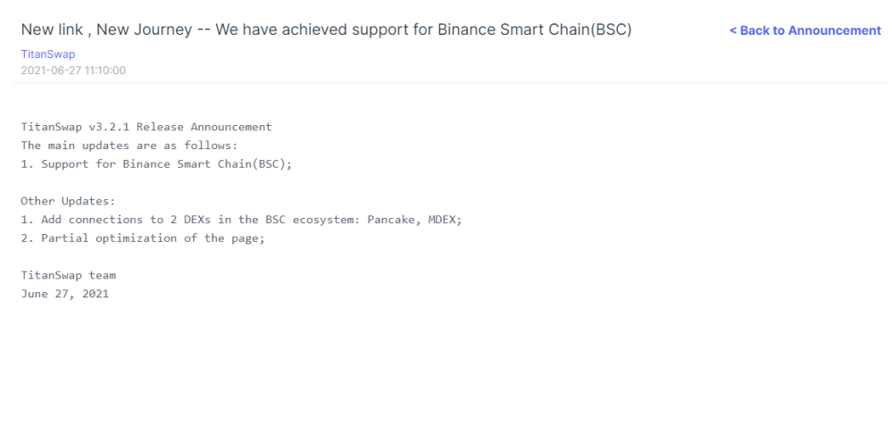
Task: Click the 'TitanSwap v3.2.1 Release Announcement' line
Action: coord(146,127)
